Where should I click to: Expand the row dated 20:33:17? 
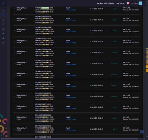pyautogui.click(x=14, y=52)
